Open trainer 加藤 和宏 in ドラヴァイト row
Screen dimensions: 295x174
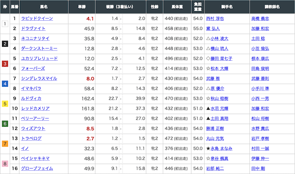click(x=260, y=28)
